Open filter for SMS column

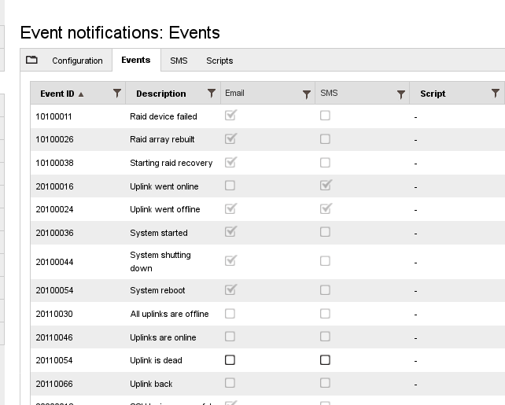click(x=401, y=94)
